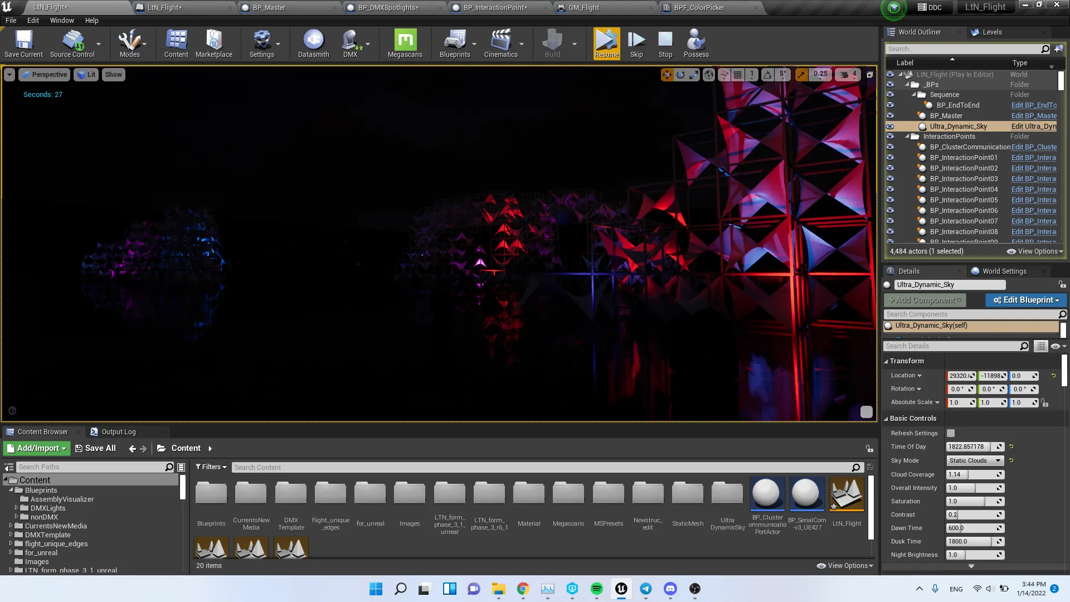The height and width of the screenshot is (602, 1070).
Task: Open the Cinematics toolbar icon
Action: pos(500,43)
